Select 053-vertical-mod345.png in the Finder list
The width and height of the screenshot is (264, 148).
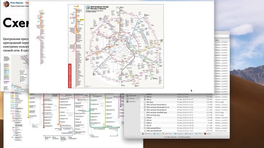point(157,113)
